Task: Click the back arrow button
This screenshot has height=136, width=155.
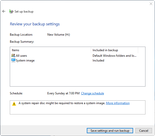Action: point(4,11)
